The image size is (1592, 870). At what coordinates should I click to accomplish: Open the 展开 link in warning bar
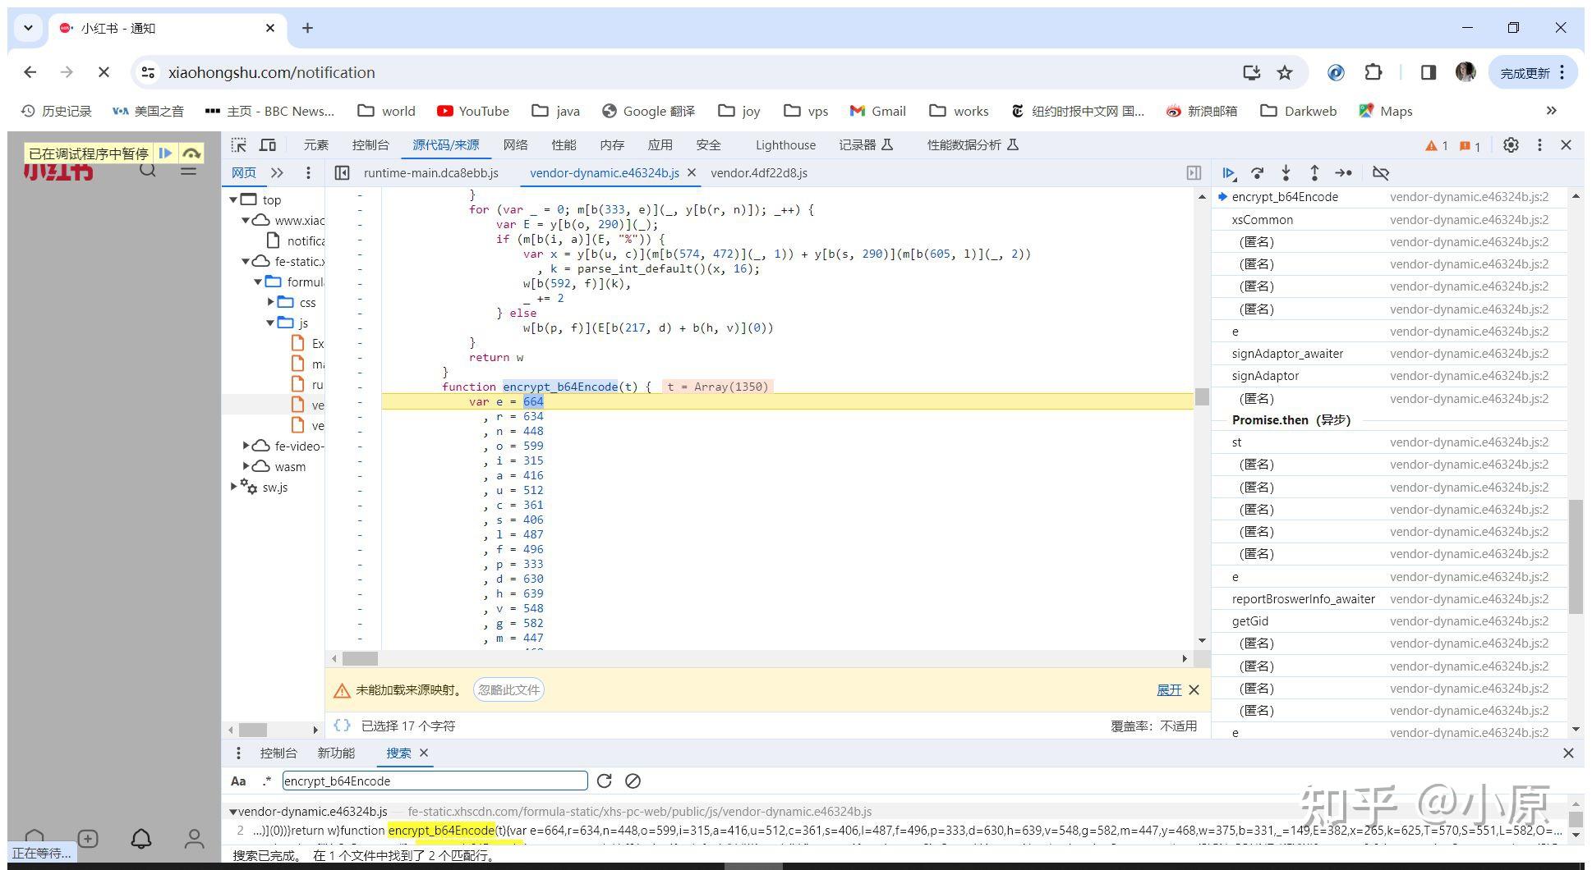(x=1170, y=689)
